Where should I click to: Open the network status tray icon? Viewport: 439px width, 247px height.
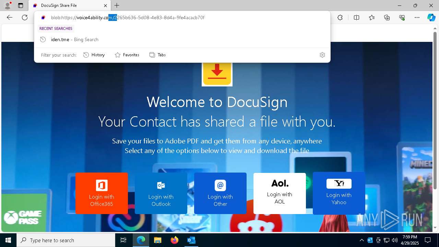tap(387, 240)
